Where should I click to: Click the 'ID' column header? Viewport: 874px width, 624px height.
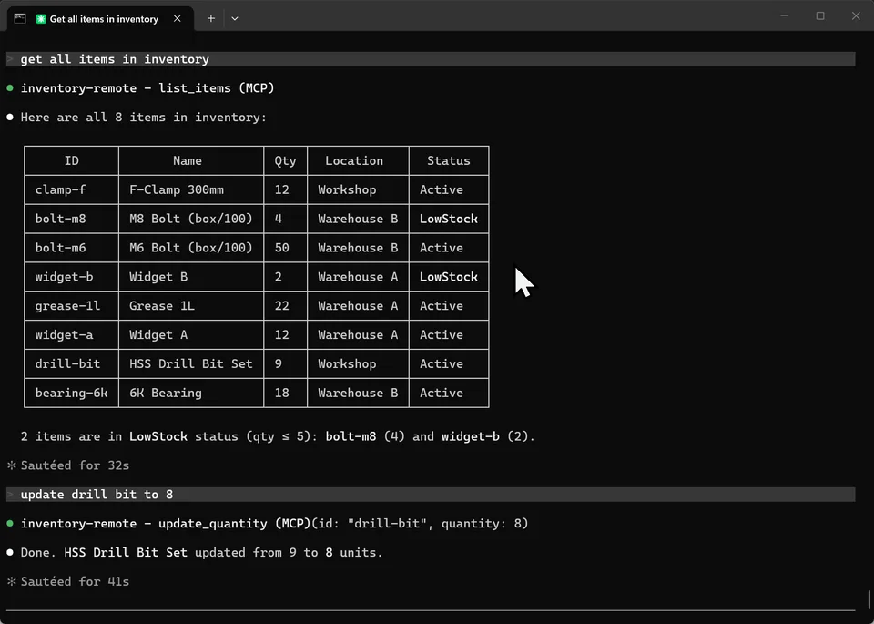pos(71,160)
